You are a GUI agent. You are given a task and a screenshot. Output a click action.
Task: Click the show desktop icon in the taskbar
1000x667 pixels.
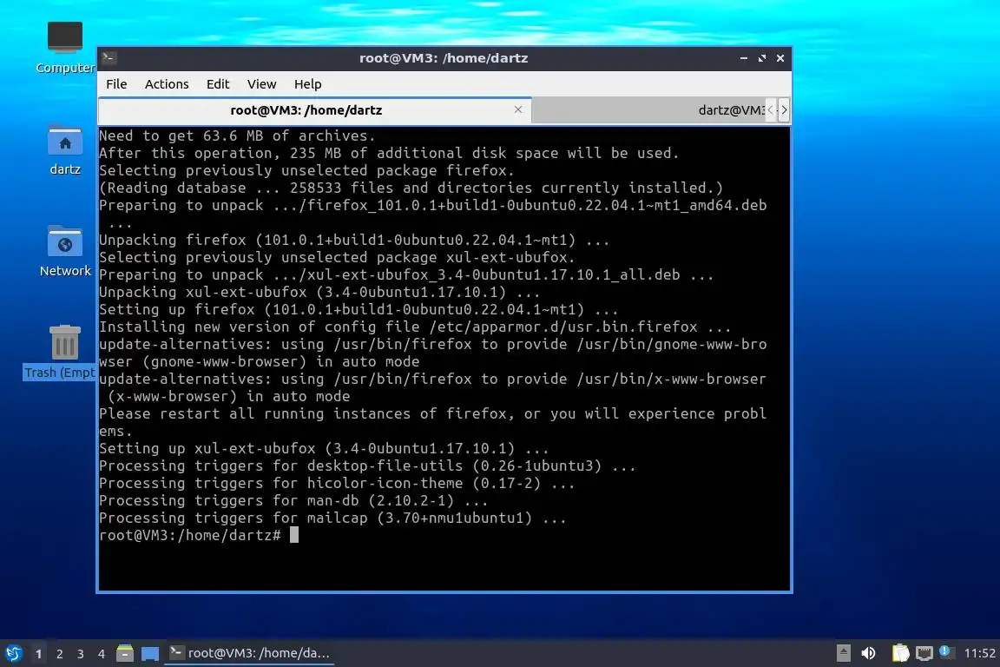tap(150, 653)
